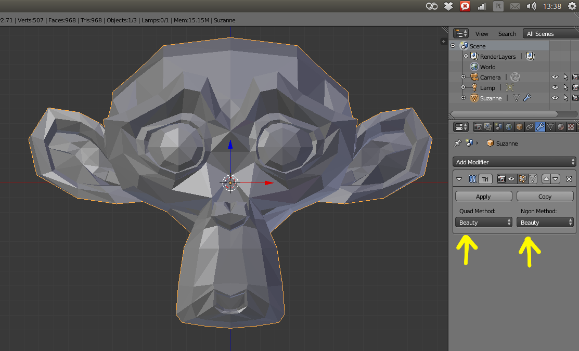Open the Quad Method dropdown

[x=484, y=222]
